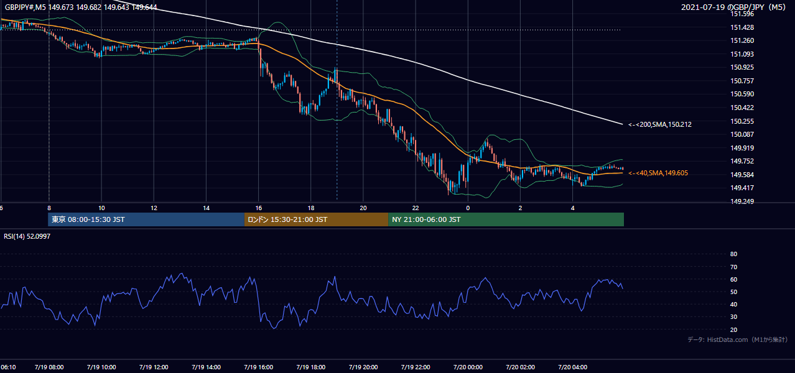Click hour tick 16 under the price chart

[x=258, y=208]
